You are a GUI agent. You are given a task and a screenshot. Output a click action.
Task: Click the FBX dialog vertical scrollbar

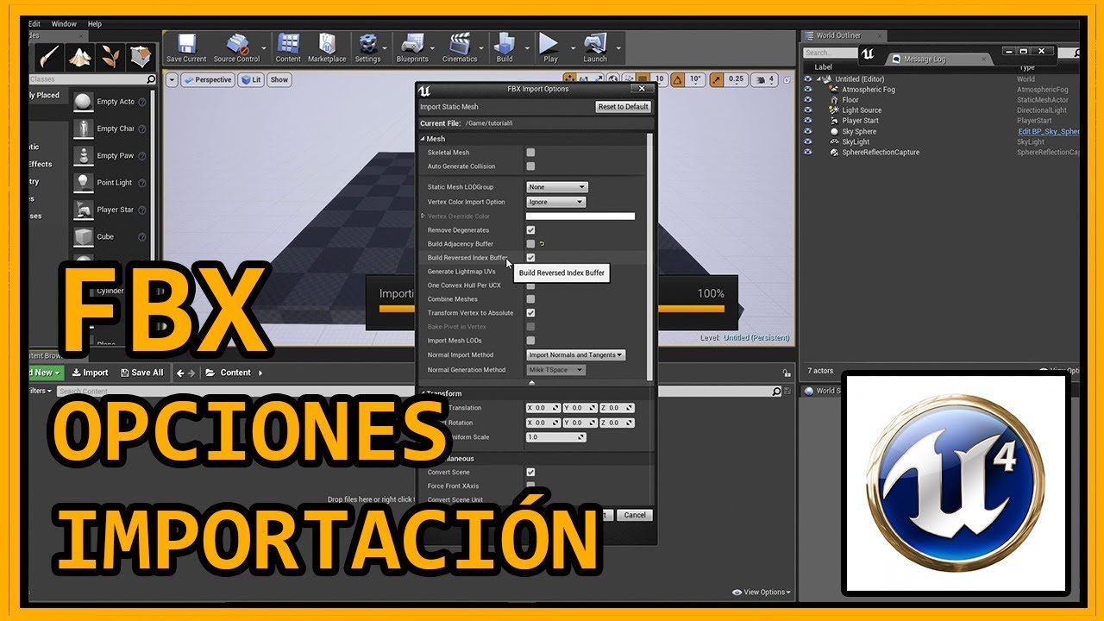tap(649, 255)
